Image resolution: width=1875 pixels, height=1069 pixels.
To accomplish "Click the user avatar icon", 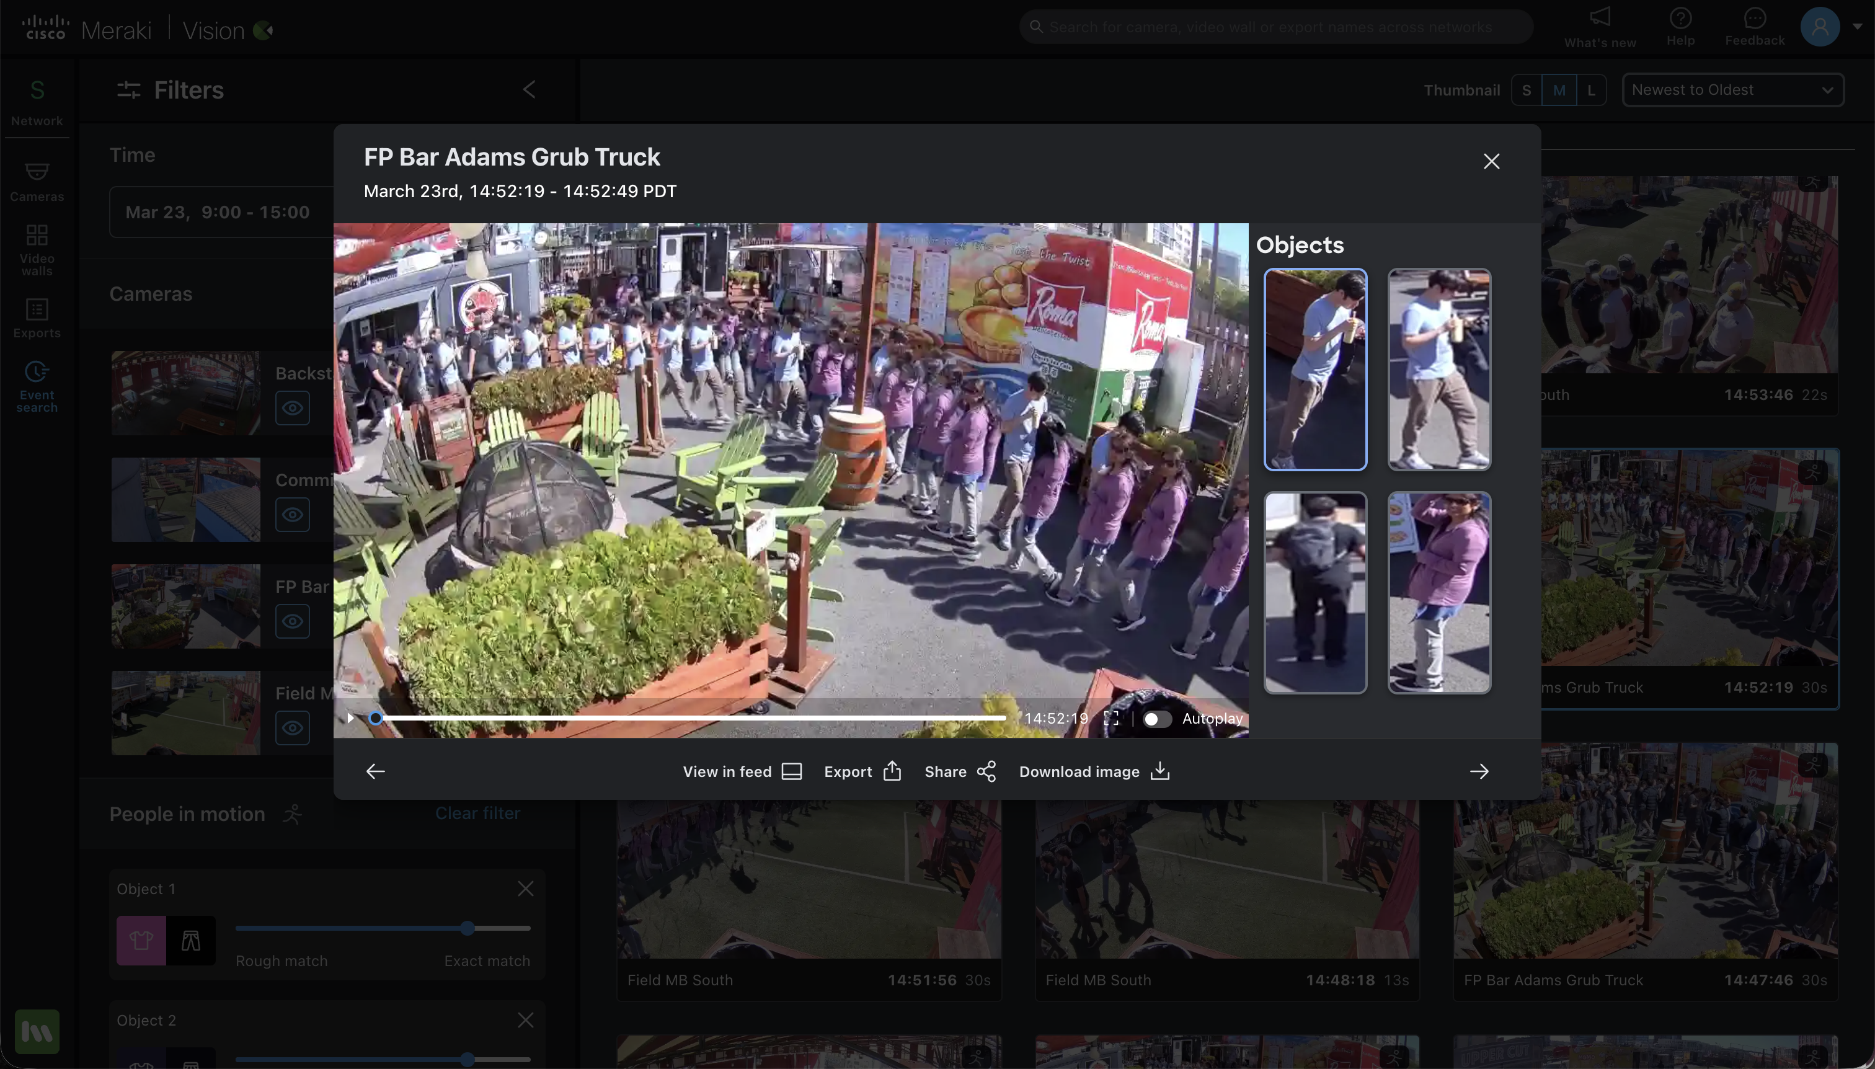I will pyautogui.click(x=1820, y=27).
